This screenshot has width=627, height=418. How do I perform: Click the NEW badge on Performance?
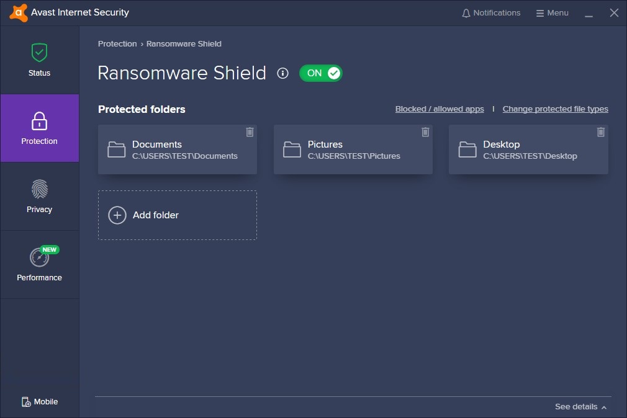50,250
